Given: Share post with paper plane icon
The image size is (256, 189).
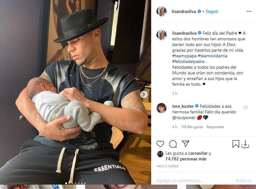Looking at the screenshot, I should (185, 144).
